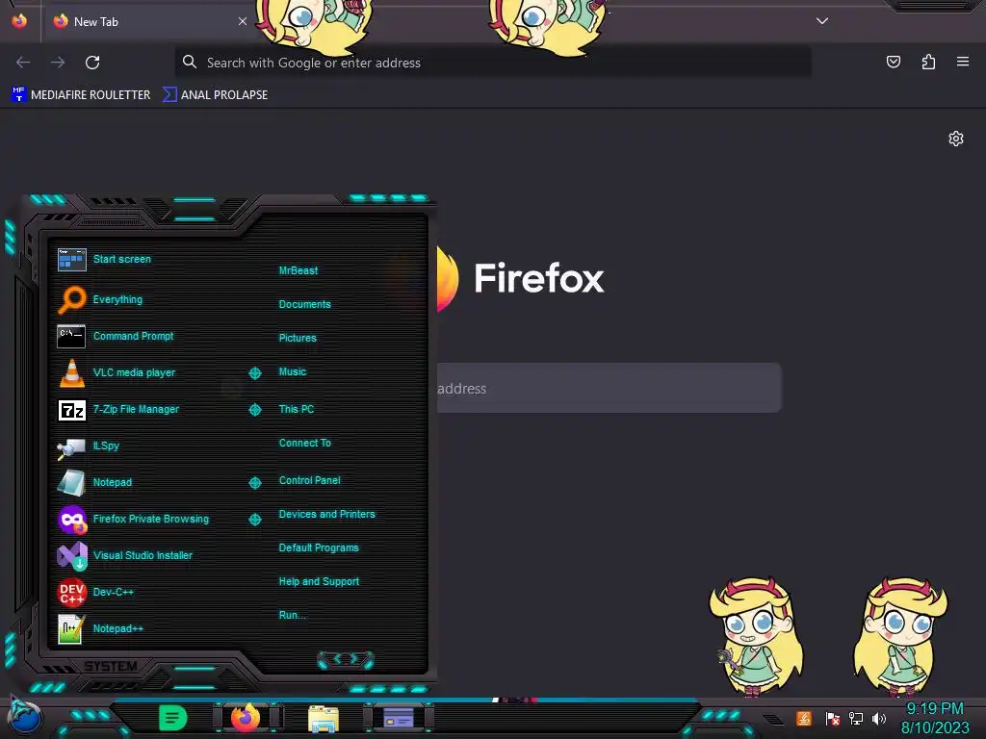
Task: Open the clock showing 9:19 PM
Action: coord(935,718)
